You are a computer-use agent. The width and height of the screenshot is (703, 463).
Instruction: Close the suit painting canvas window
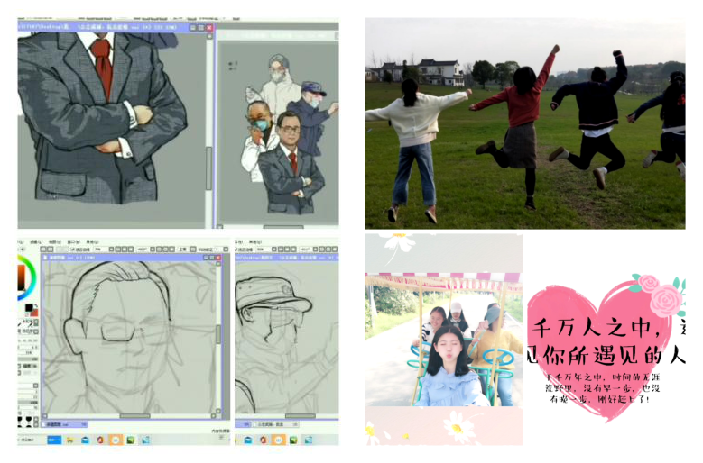pos(208,28)
